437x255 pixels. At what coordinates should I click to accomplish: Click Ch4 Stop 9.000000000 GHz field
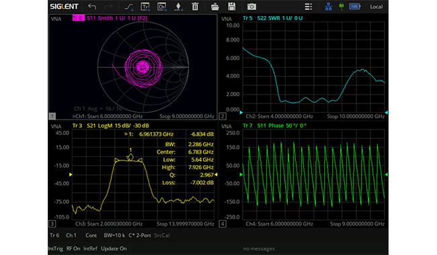coord(357,224)
